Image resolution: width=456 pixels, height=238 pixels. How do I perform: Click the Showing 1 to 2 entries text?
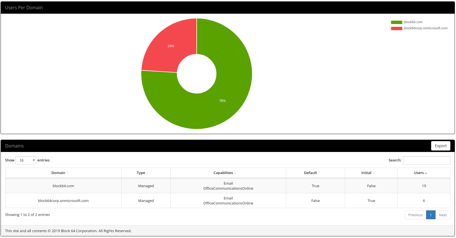[x=27, y=215]
